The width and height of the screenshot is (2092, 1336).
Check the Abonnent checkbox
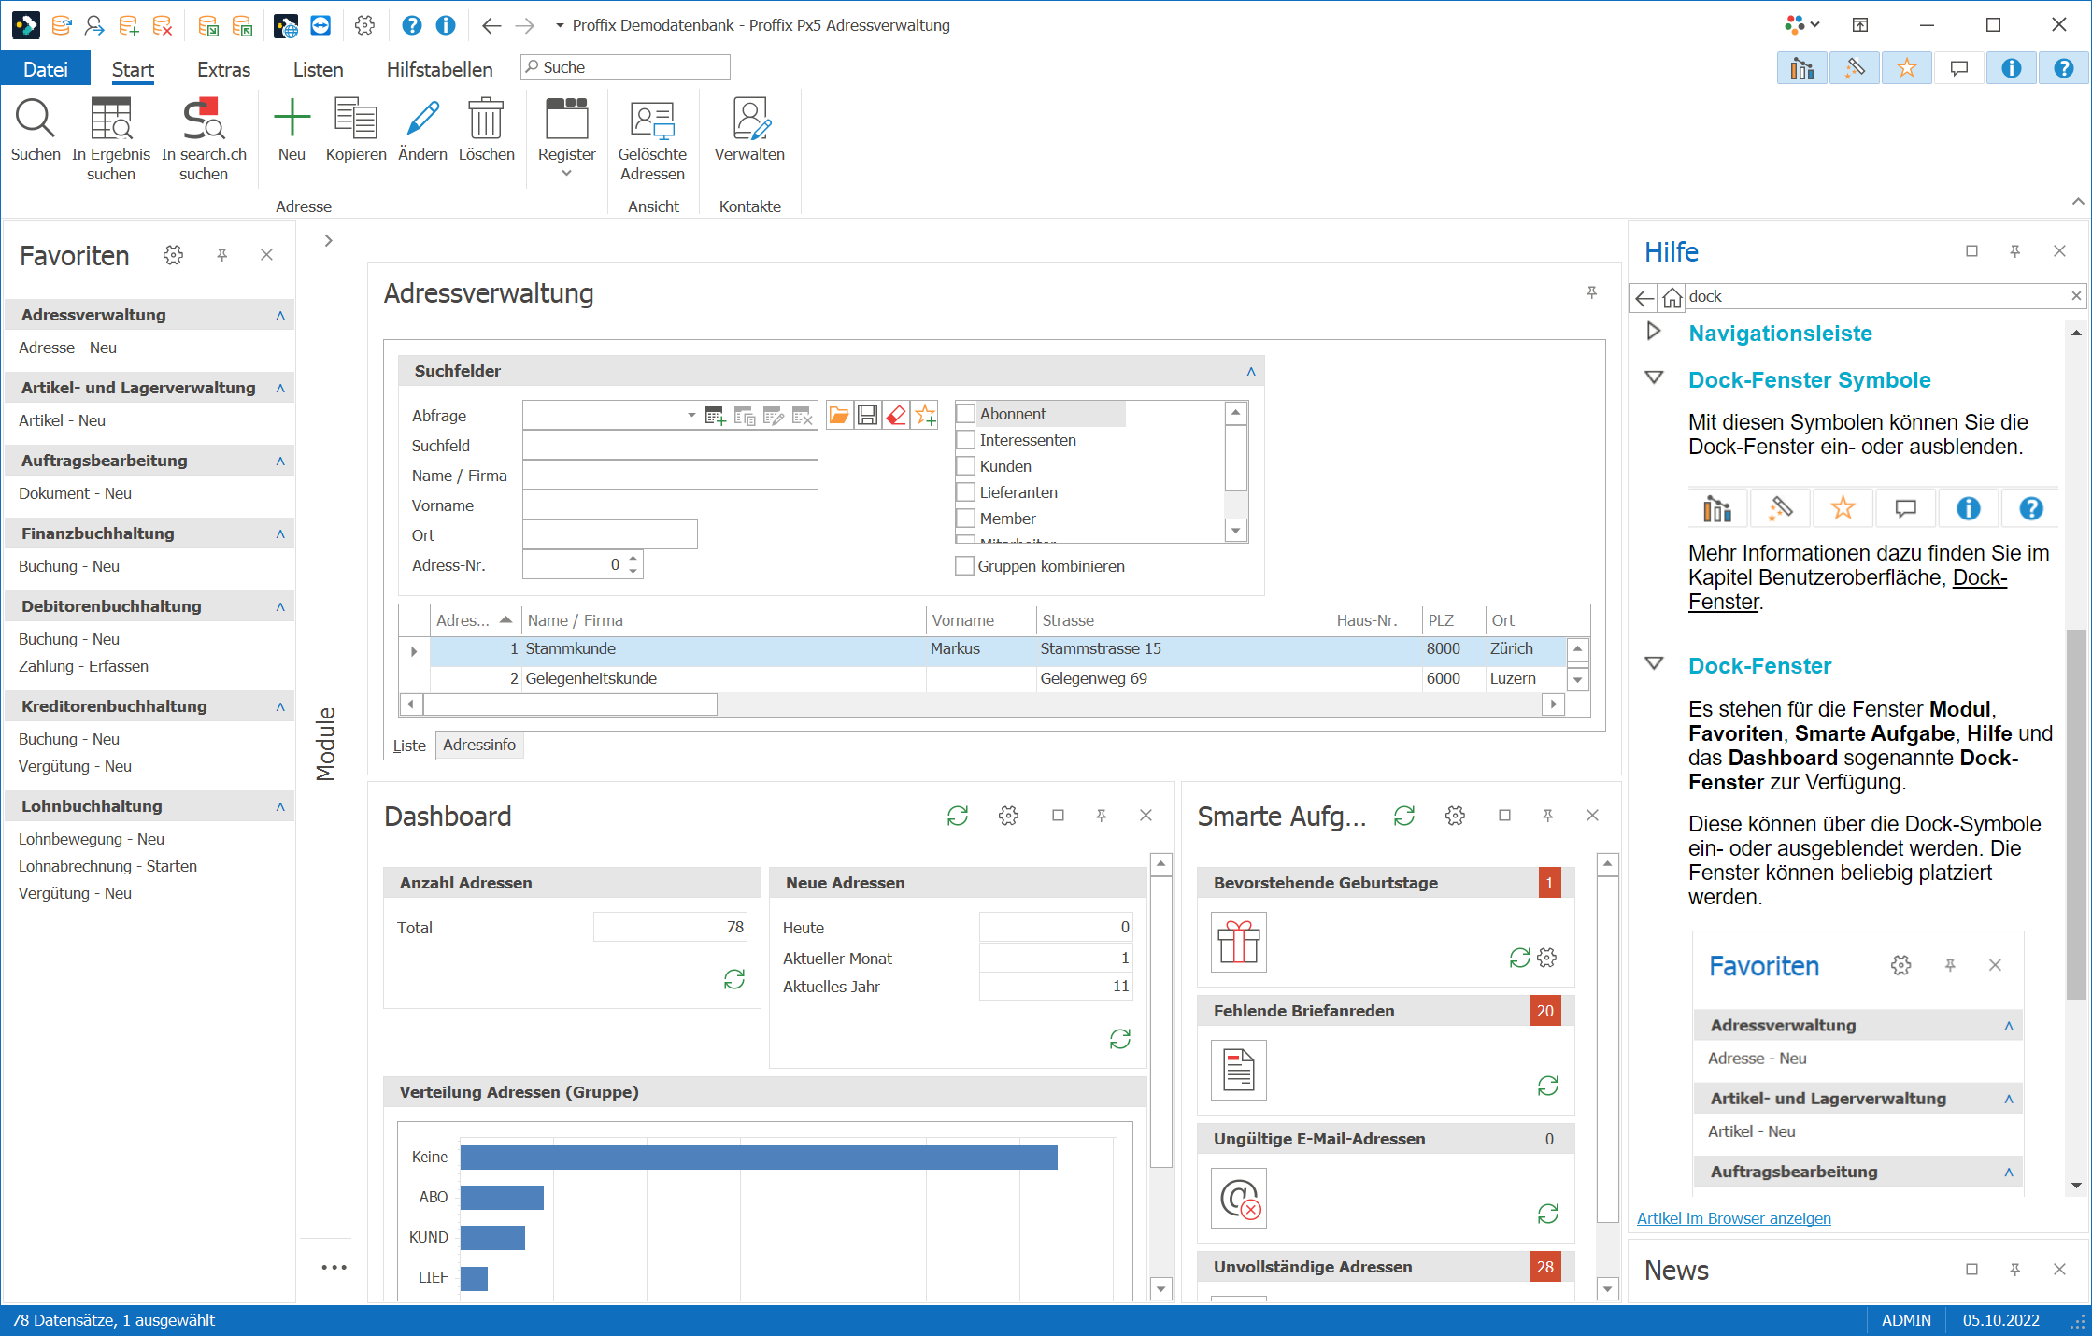[965, 414]
